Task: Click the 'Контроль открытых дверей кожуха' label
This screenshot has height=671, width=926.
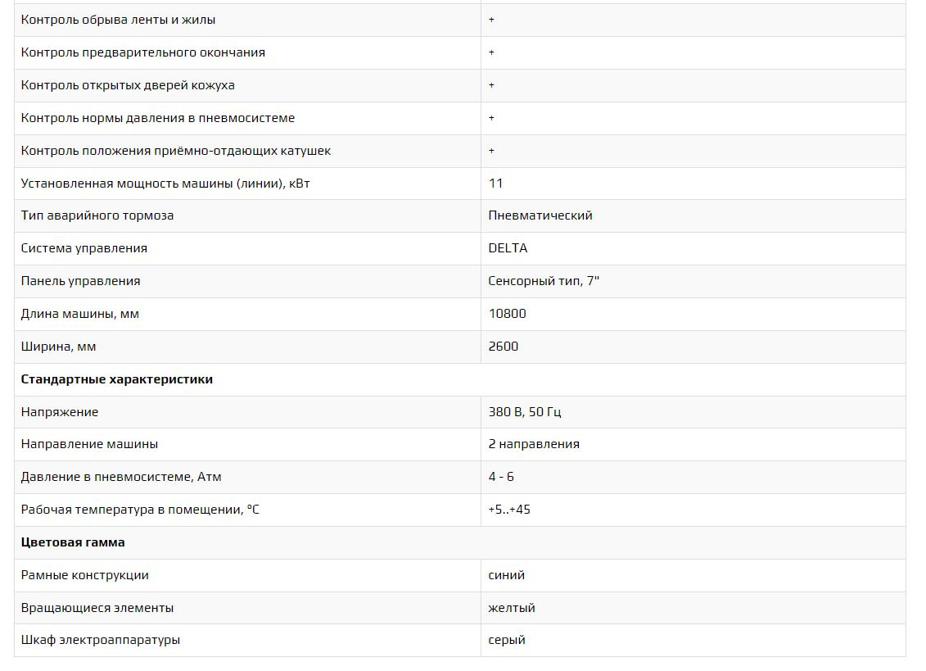Action: click(x=128, y=85)
